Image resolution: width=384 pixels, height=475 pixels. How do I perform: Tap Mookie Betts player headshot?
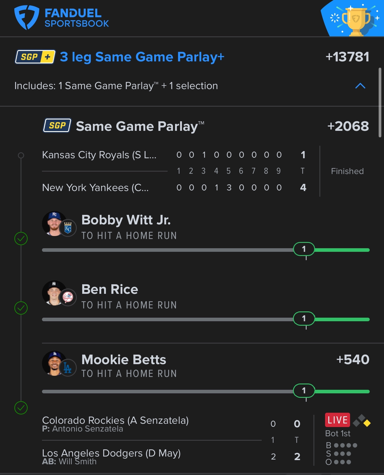54,363
